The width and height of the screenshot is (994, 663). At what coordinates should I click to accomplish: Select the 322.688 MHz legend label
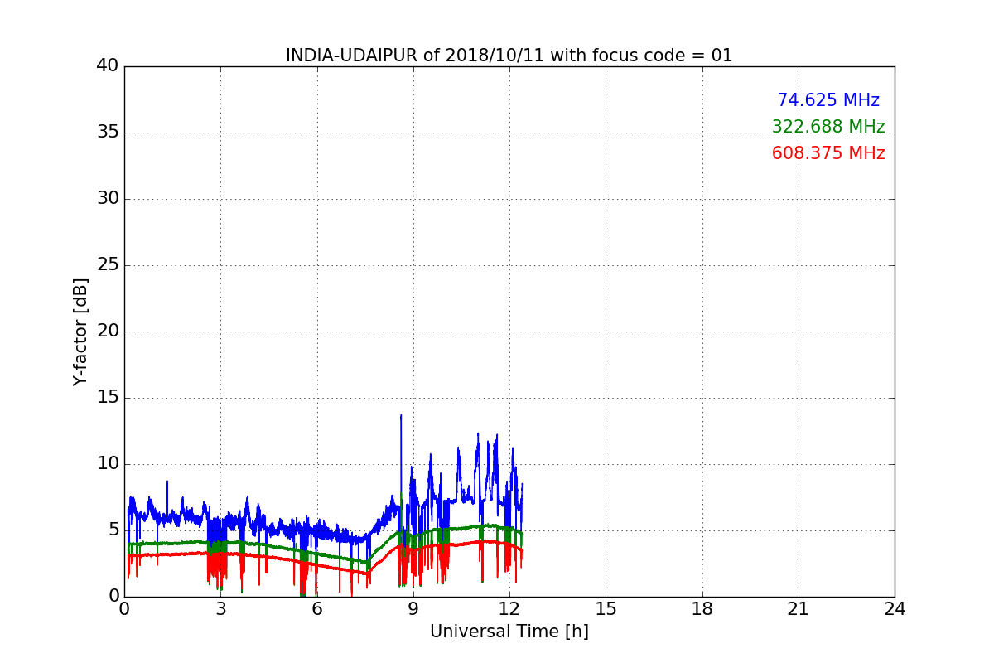tap(828, 127)
